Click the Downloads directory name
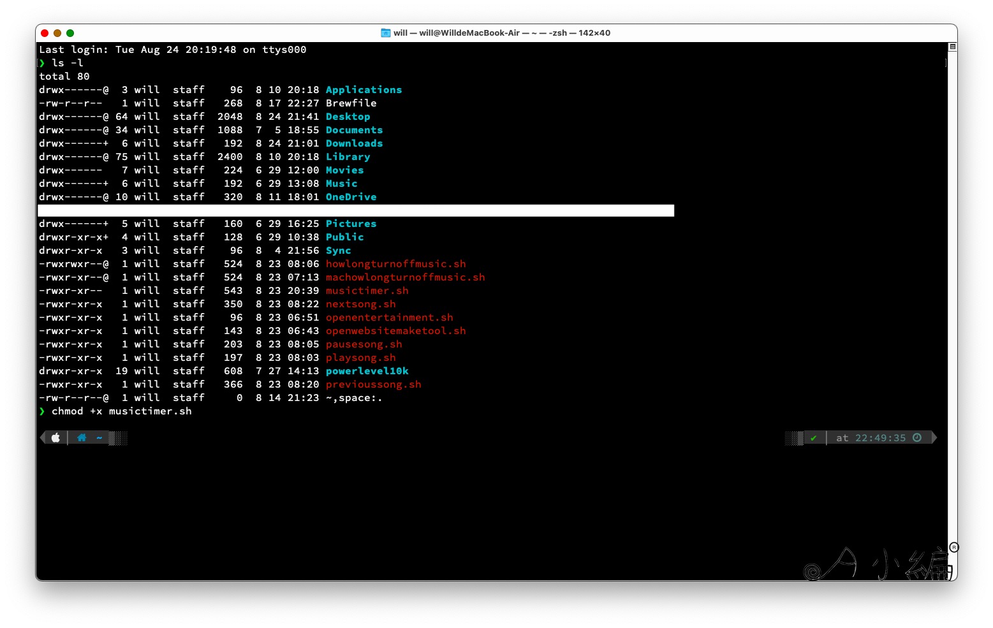993x628 pixels. (354, 143)
